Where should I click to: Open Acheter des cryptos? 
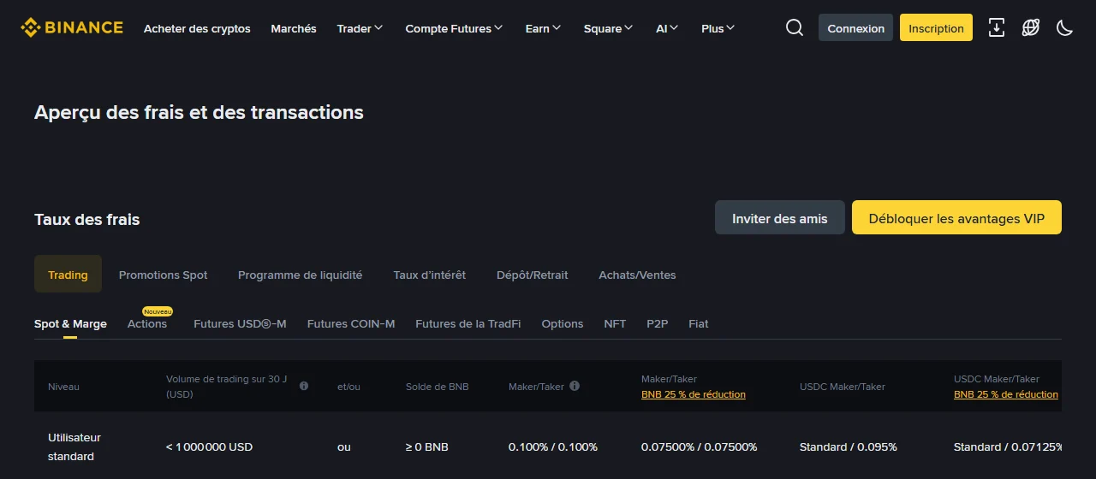[x=197, y=28]
